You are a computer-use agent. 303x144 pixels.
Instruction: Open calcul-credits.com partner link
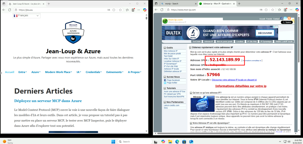click(x=172, y=105)
